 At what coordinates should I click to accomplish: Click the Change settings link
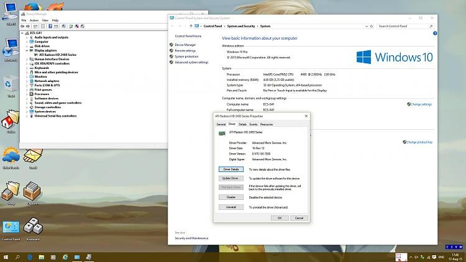[421, 104]
